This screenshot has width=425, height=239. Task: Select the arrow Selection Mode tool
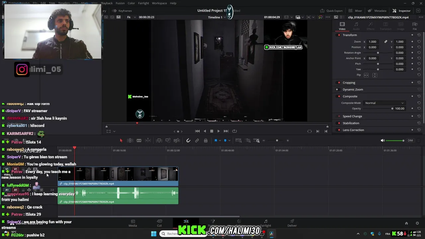click(x=121, y=140)
